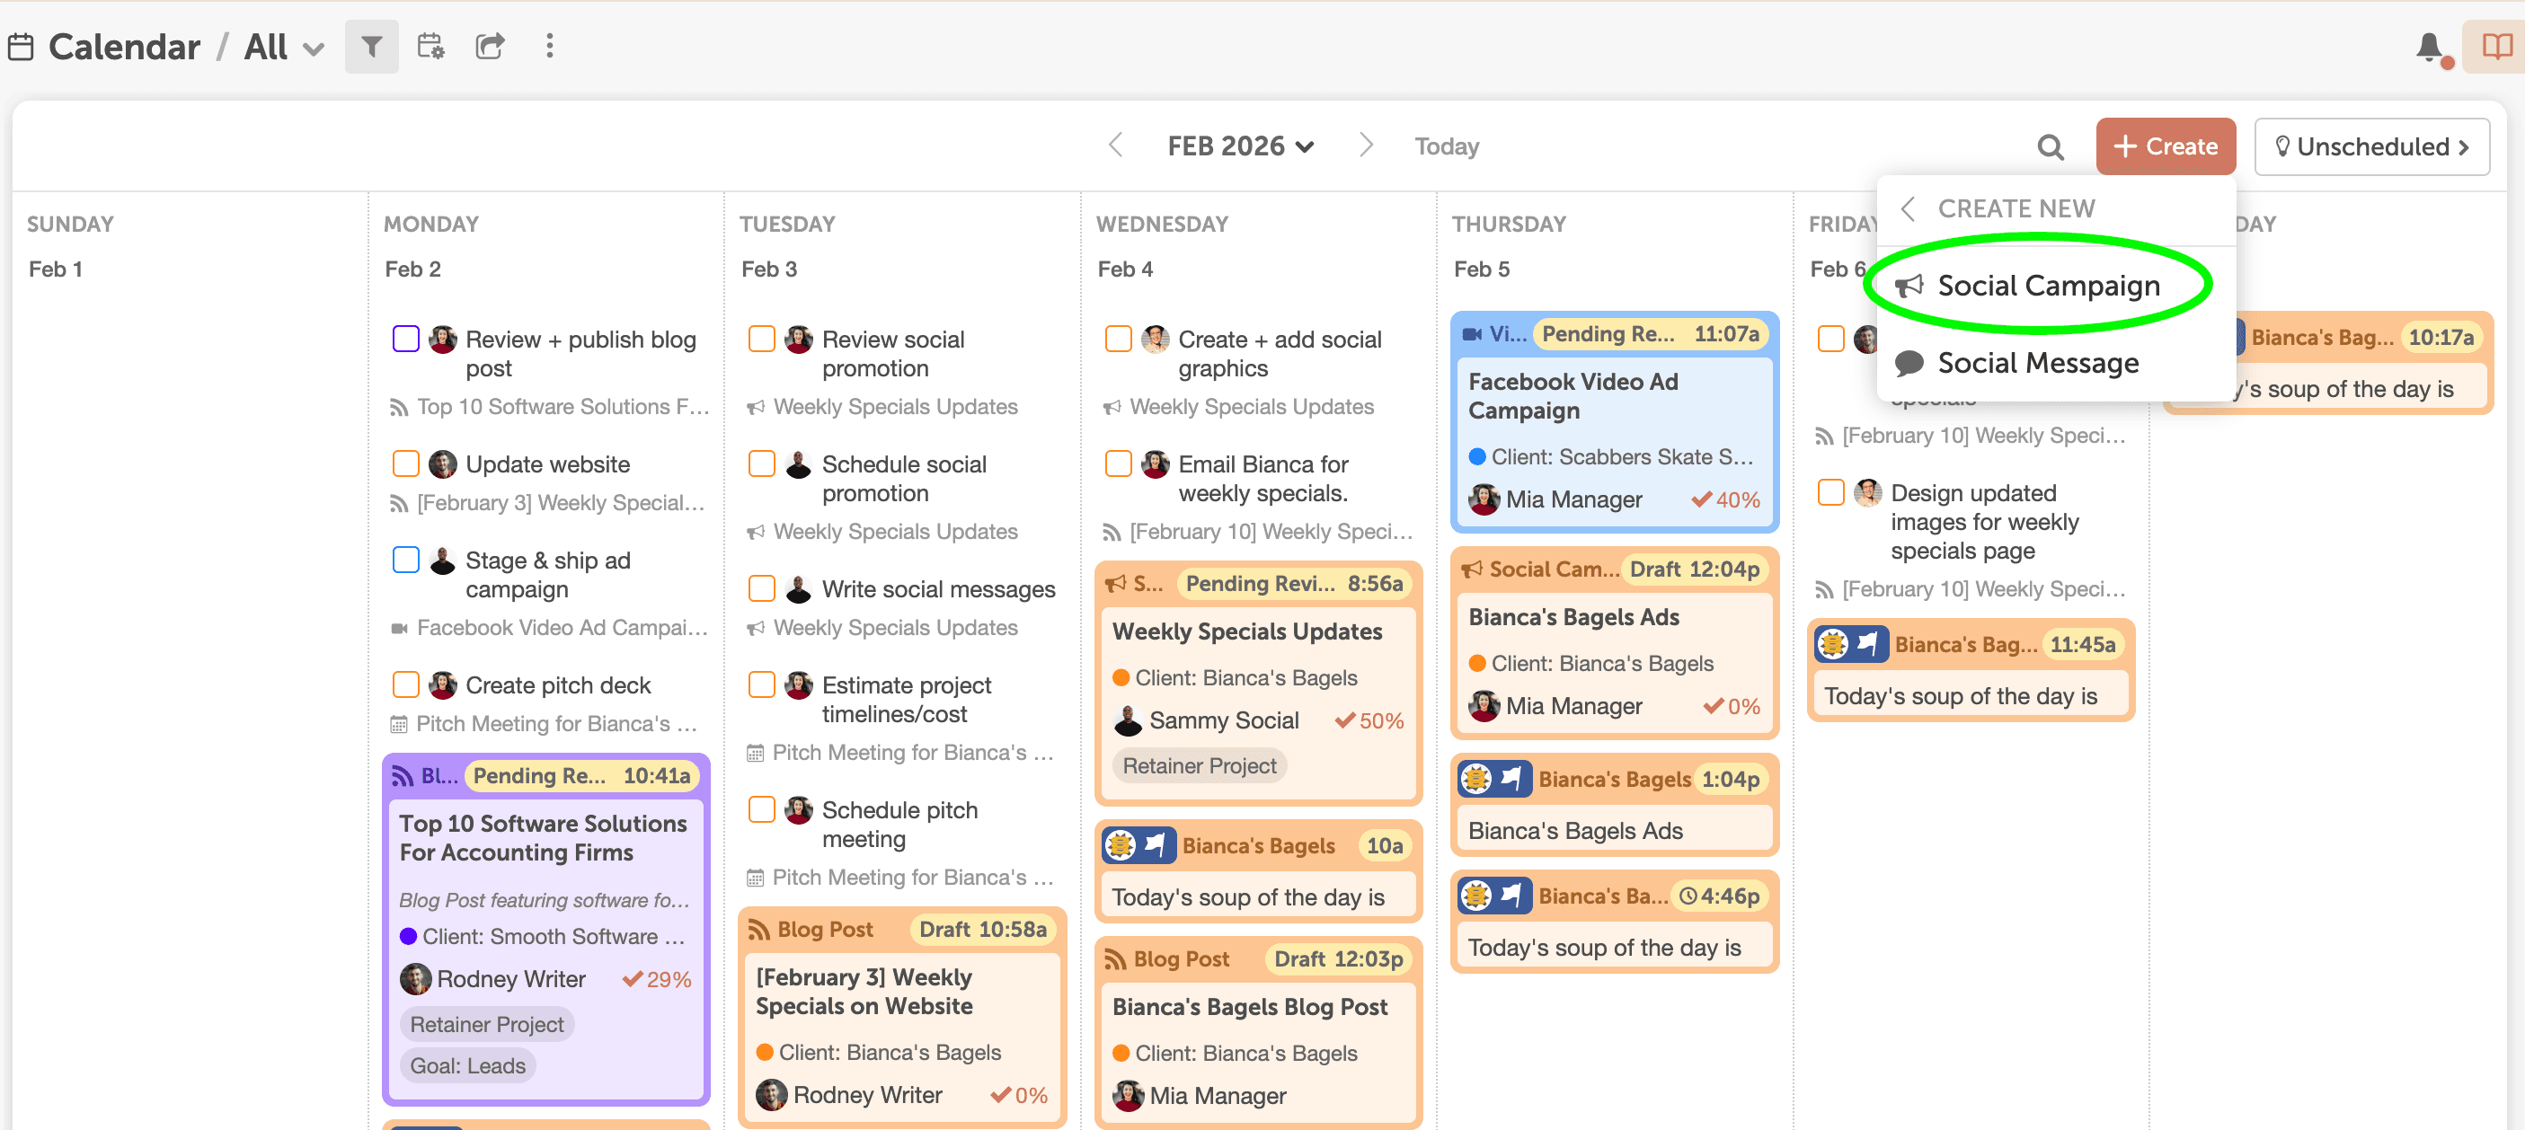Open the three-dot more options menu
The height and width of the screenshot is (1130, 2525).
tap(549, 46)
